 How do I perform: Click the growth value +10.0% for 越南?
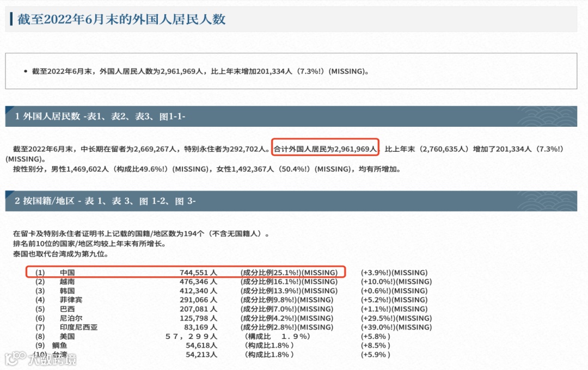pos(396,281)
